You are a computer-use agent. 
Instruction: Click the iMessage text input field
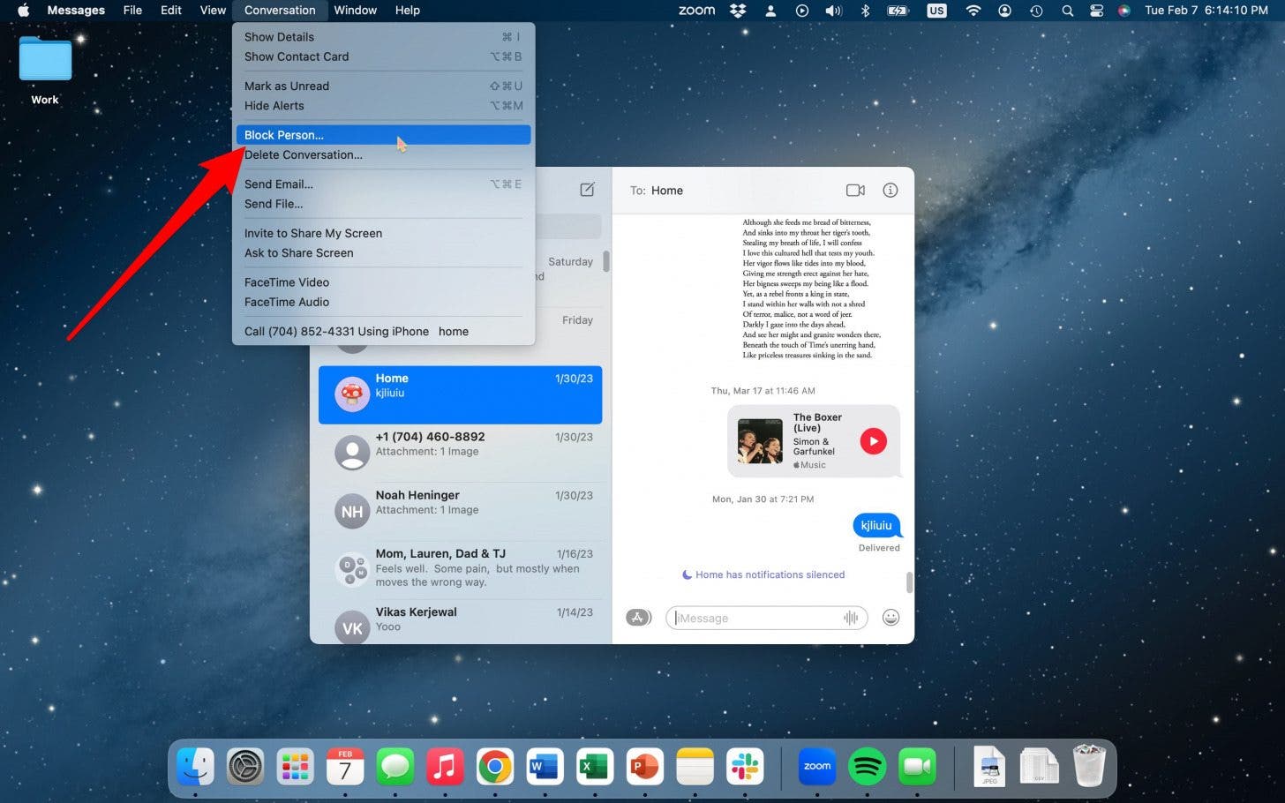coord(759,618)
